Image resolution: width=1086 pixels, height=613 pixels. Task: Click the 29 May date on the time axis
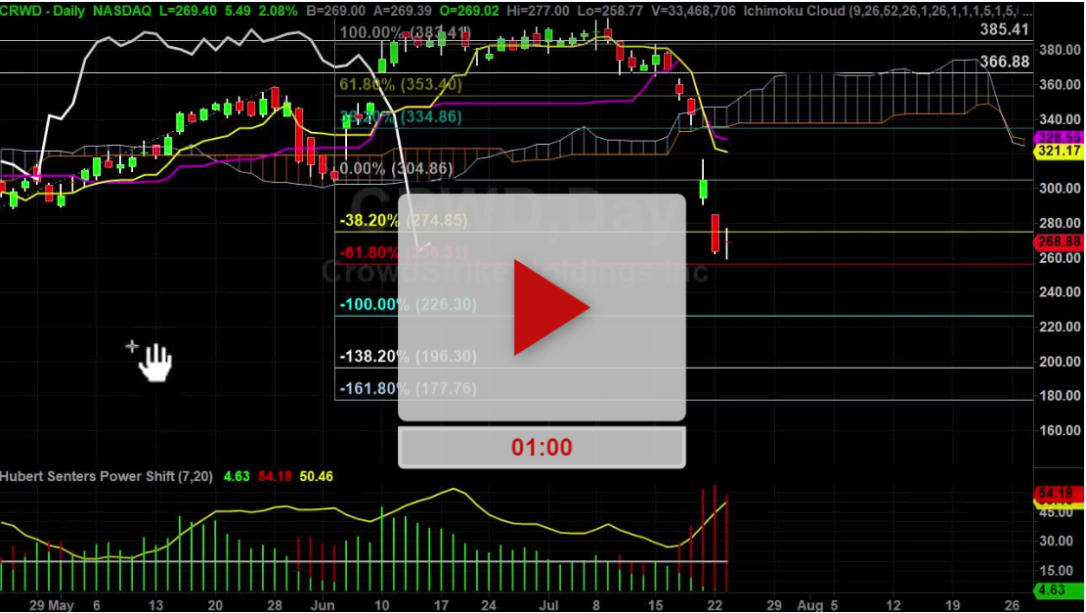click(51, 605)
